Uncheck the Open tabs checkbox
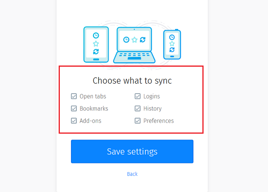268x192 pixels. (x=74, y=96)
